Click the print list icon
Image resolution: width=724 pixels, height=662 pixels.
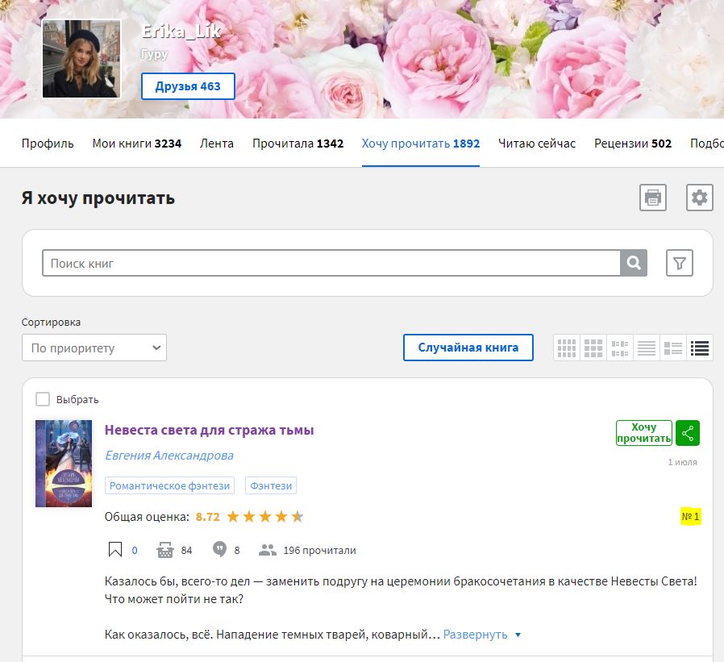(x=652, y=198)
